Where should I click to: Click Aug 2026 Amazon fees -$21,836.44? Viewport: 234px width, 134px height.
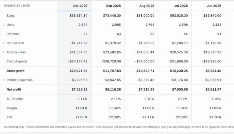pos(144,52)
